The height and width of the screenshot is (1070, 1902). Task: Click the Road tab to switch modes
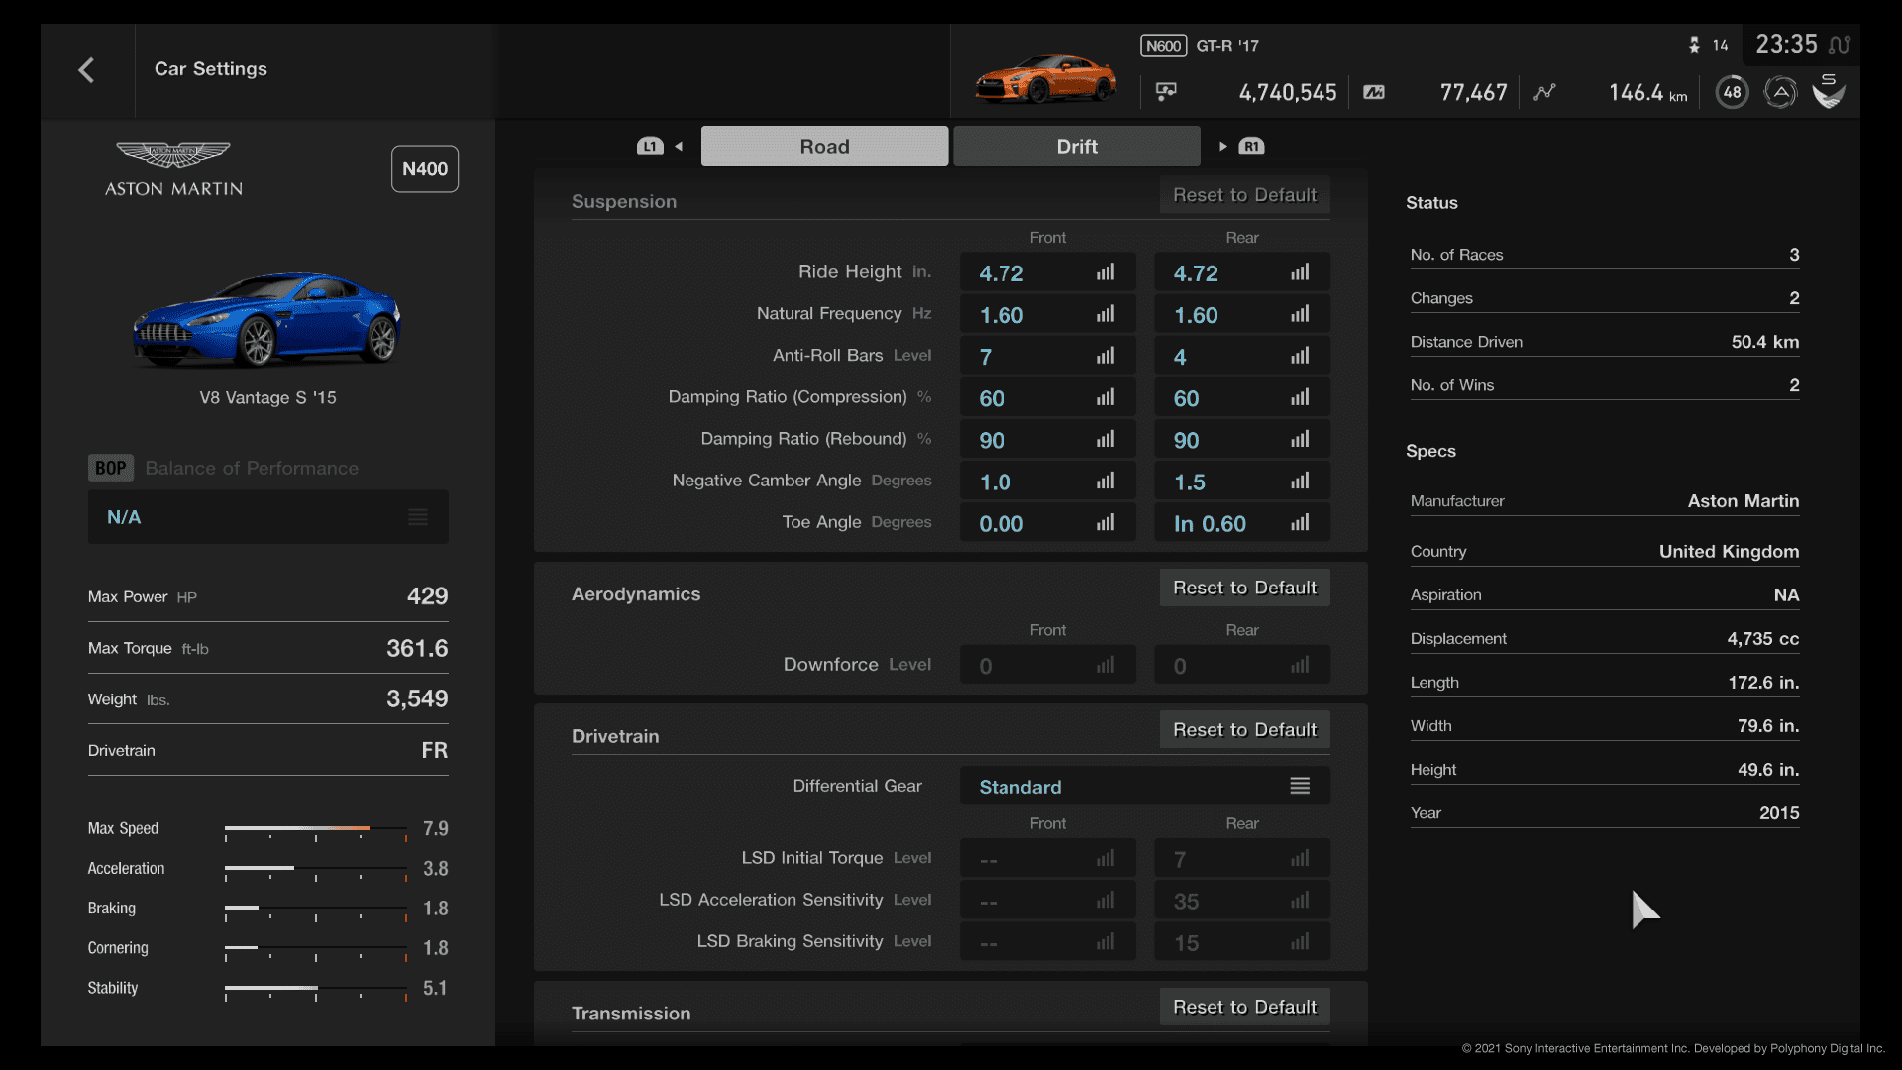coord(824,145)
